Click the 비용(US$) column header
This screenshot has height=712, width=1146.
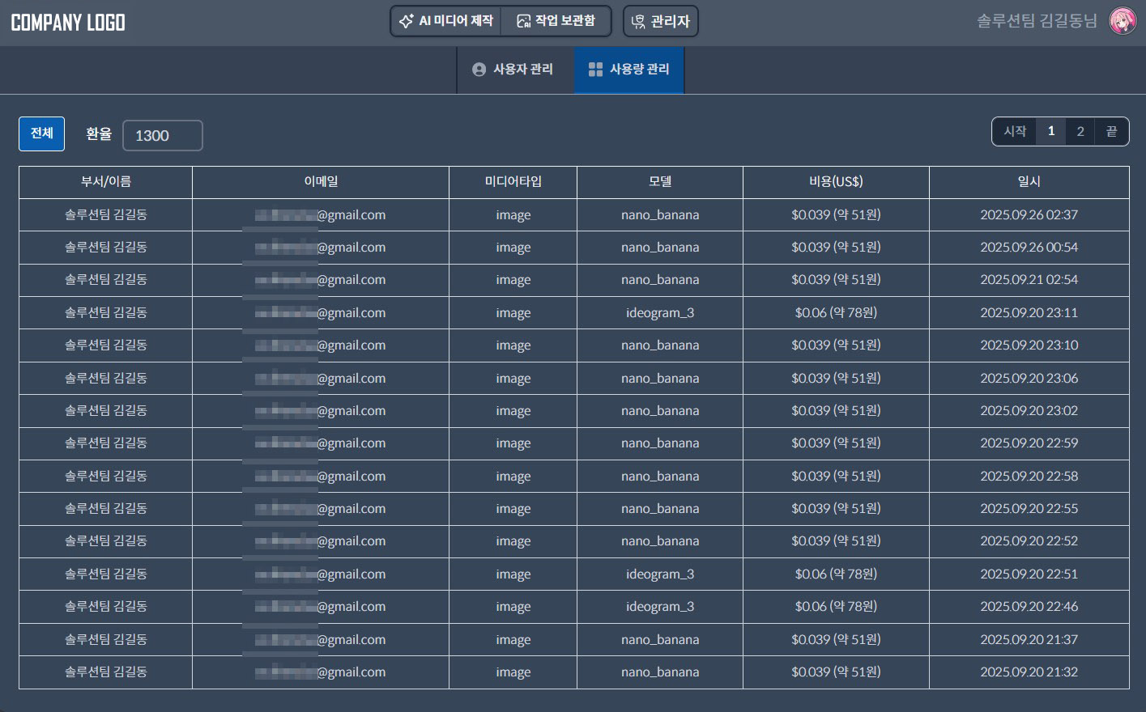click(835, 182)
